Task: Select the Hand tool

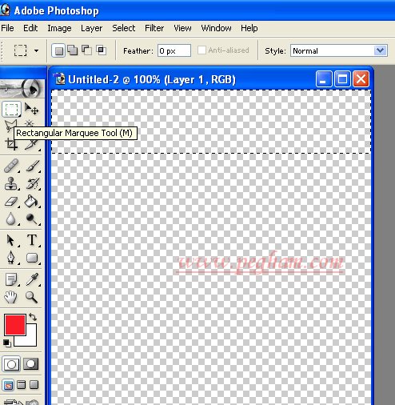Action: pyautogui.click(x=10, y=297)
